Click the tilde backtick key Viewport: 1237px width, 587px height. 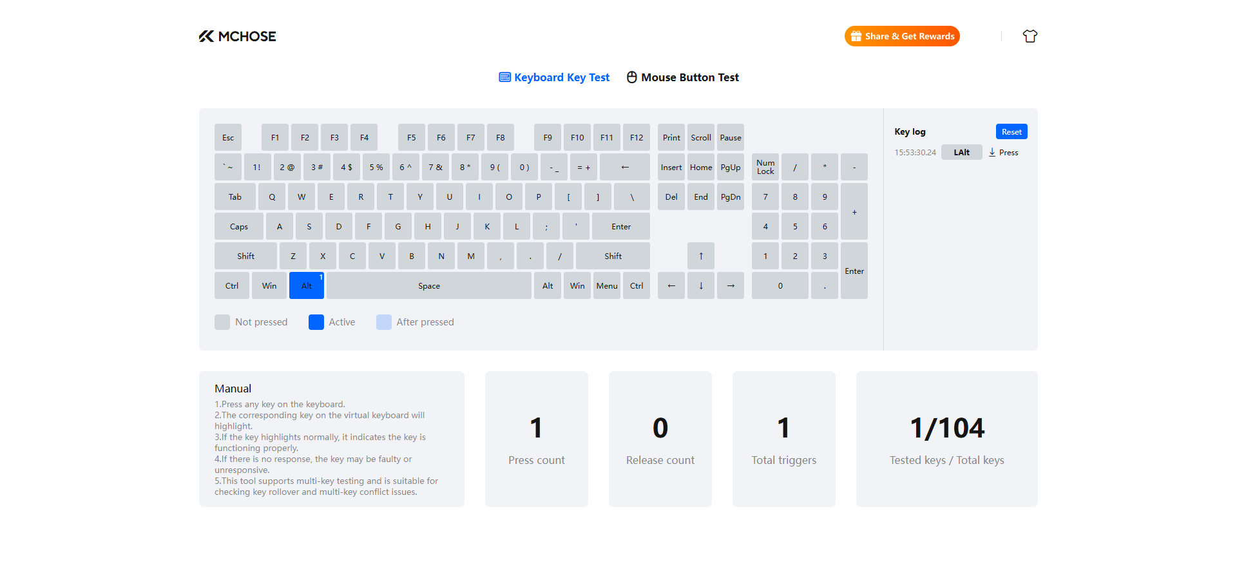click(x=228, y=167)
